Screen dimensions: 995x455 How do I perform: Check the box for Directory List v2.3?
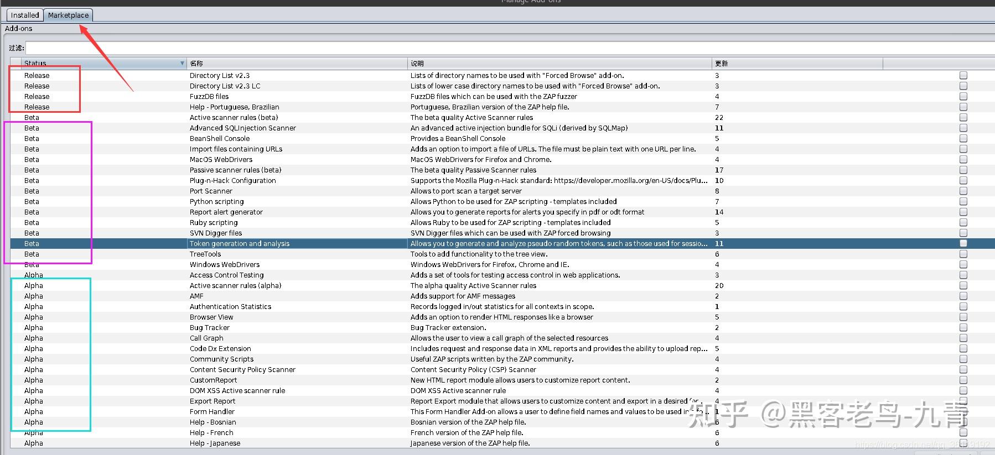point(963,75)
